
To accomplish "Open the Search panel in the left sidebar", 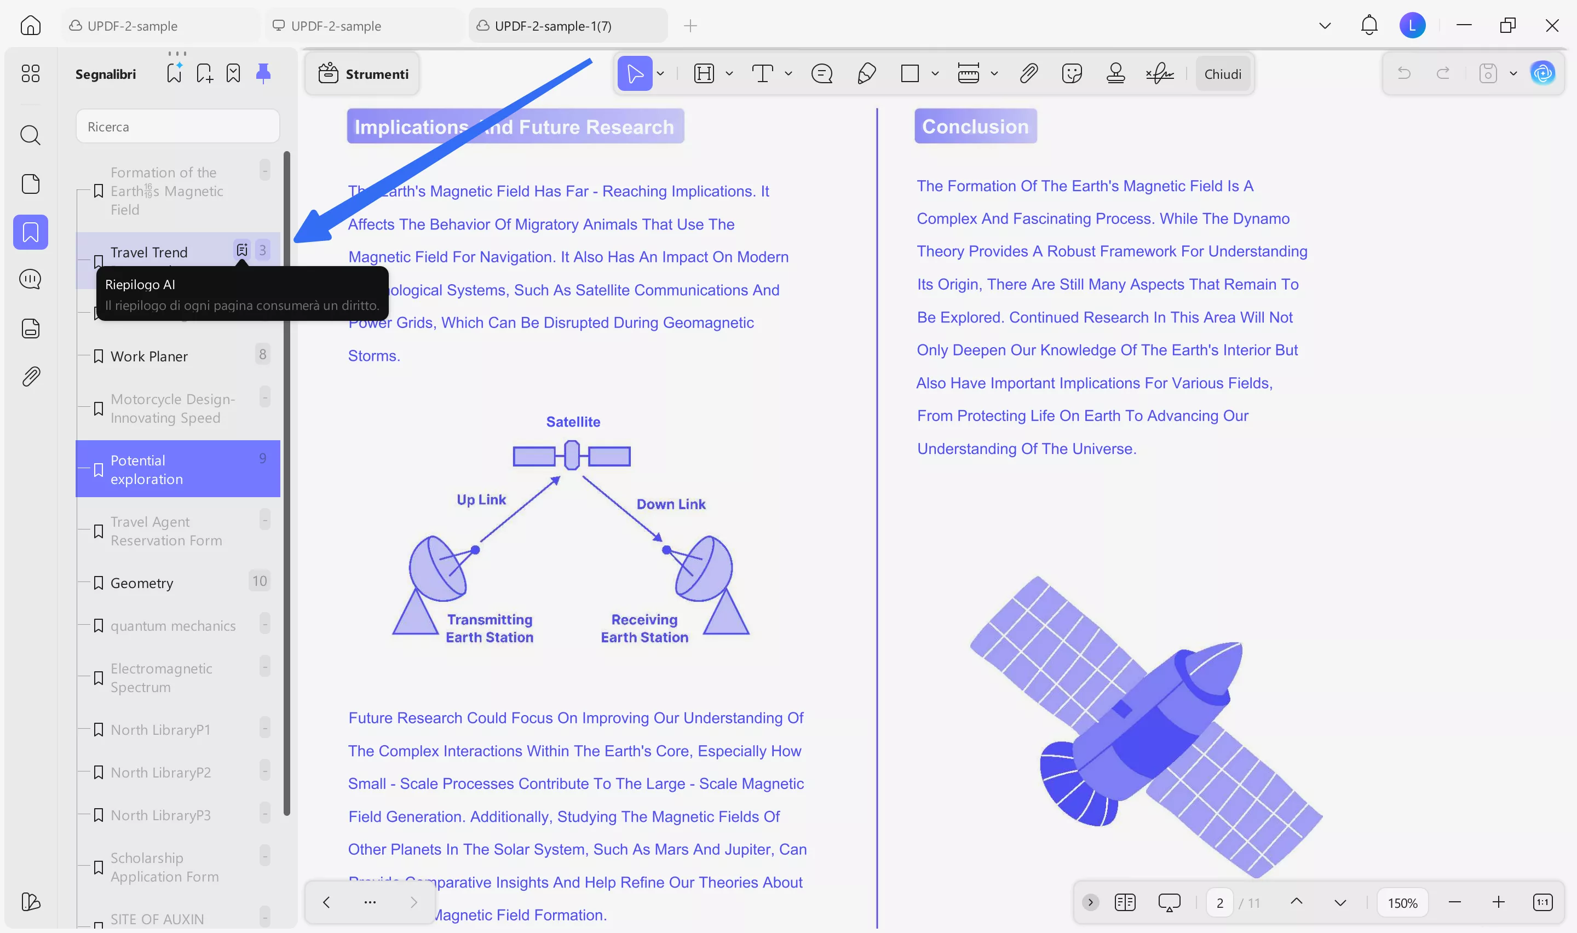I will [30, 135].
